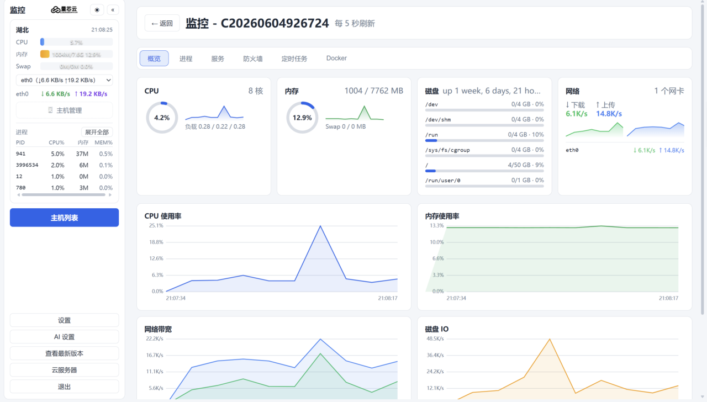Click the 每 5 秒刷新 refresh interval text
Viewport: 707px width, 402px height.
click(355, 23)
